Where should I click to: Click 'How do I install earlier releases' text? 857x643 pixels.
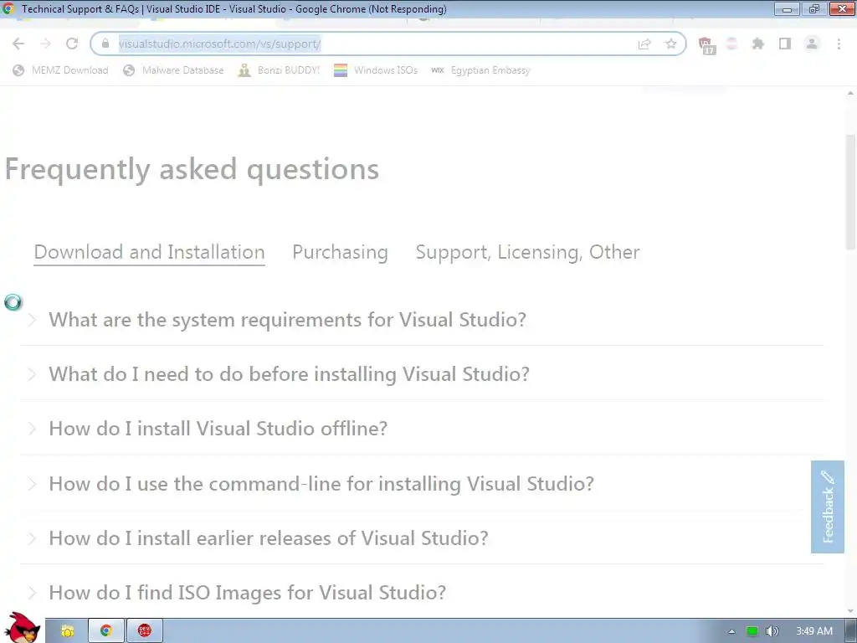269,538
